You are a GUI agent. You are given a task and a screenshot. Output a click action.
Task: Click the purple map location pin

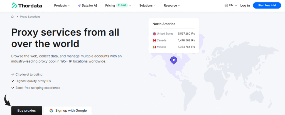(x=174, y=60)
